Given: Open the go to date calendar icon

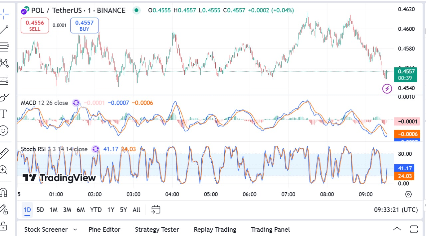Looking at the screenshot, I should coord(156,209).
